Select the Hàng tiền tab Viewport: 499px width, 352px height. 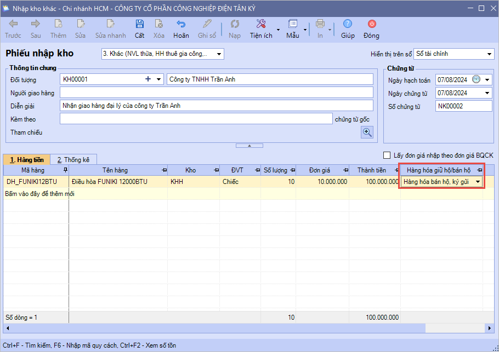coord(26,160)
